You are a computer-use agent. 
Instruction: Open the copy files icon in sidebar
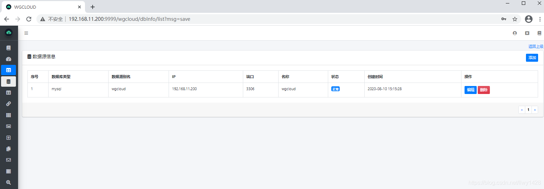tap(9, 149)
